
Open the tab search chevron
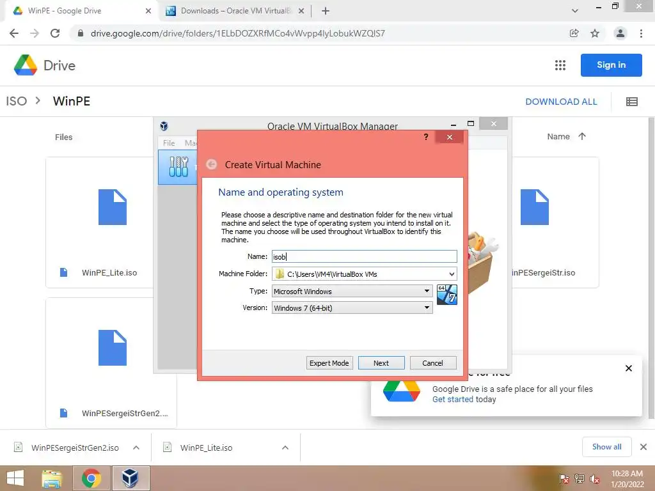(575, 11)
